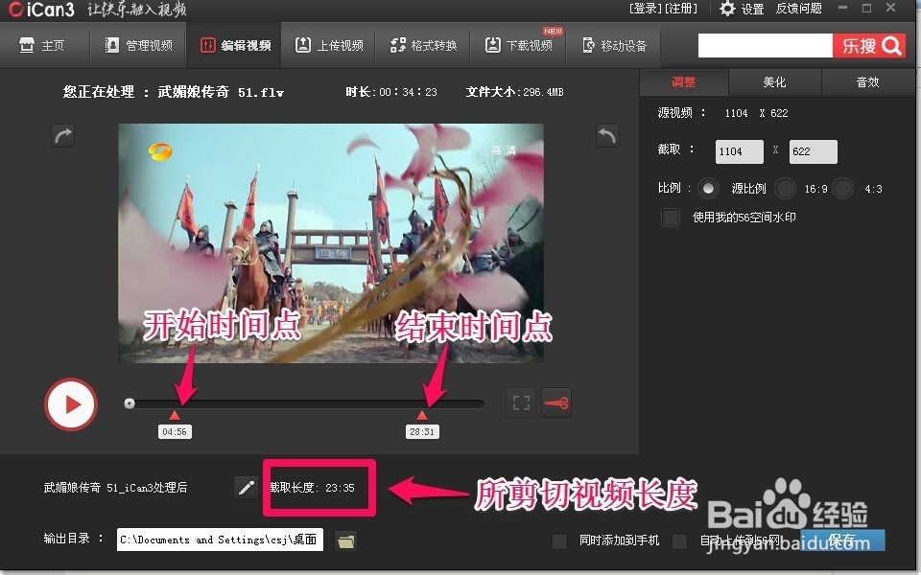
Task: Click the 反馈问题 feedback link
Action: coord(799,9)
